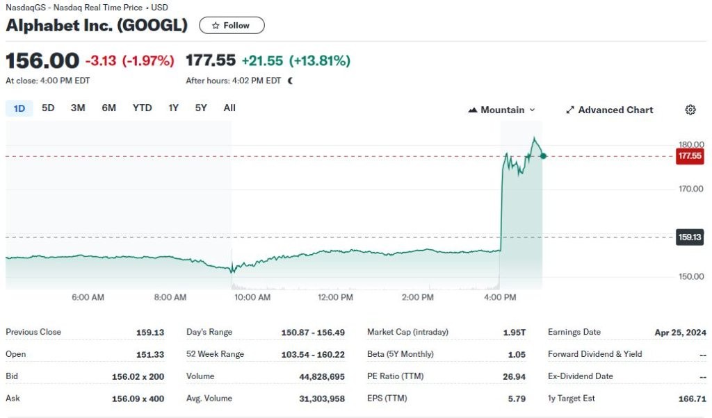Click the 159.13 previous close marker
The height and width of the screenshot is (418, 712).
click(690, 237)
